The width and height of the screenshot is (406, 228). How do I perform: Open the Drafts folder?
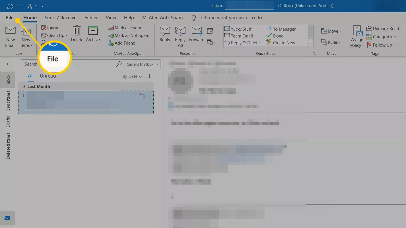8,122
